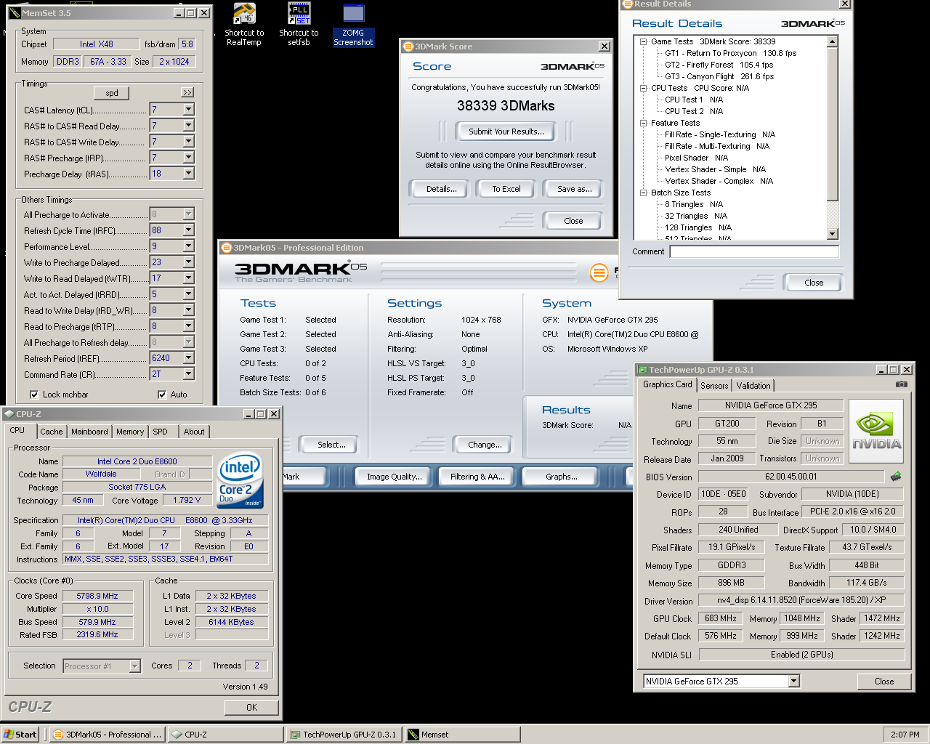The width and height of the screenshot is (930, 744).
Task: Collapse the Game Tests tree node
Action: pyautogui.click(x=644, y=41)
